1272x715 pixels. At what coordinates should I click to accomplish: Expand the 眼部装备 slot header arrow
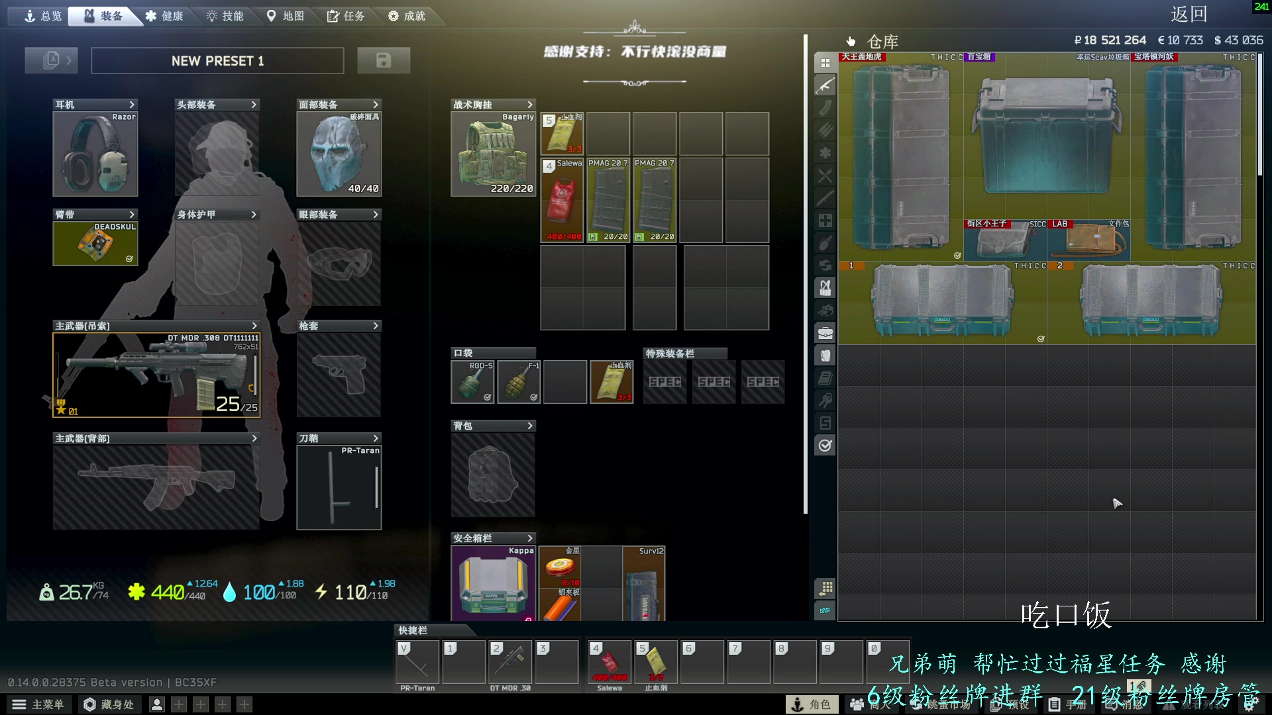click(x=376, y=215)
